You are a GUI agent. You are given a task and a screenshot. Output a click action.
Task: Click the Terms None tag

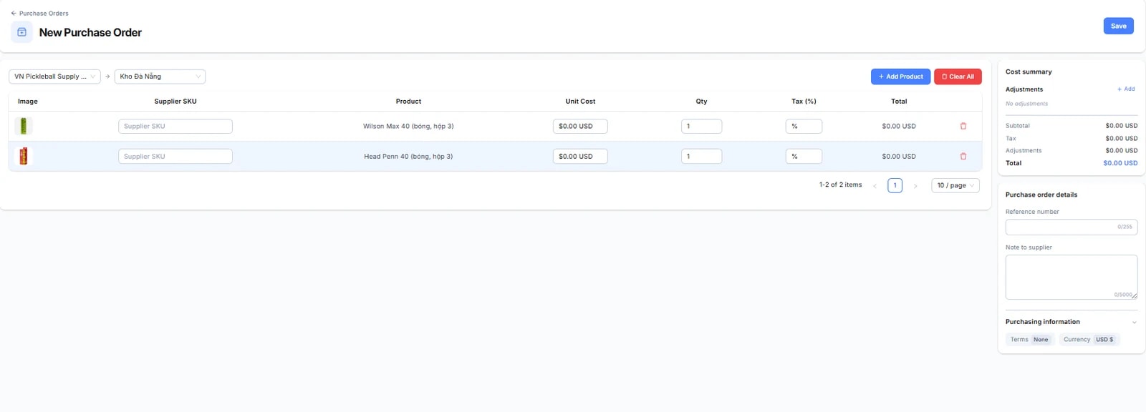(x=1030, y=340)
